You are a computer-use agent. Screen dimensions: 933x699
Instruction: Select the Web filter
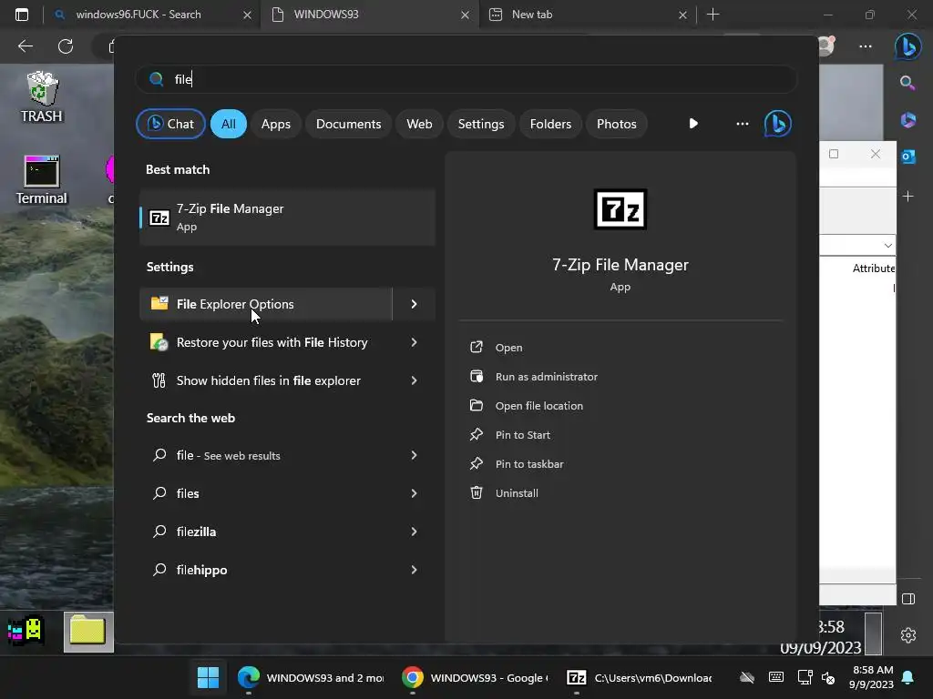(419, 124)
